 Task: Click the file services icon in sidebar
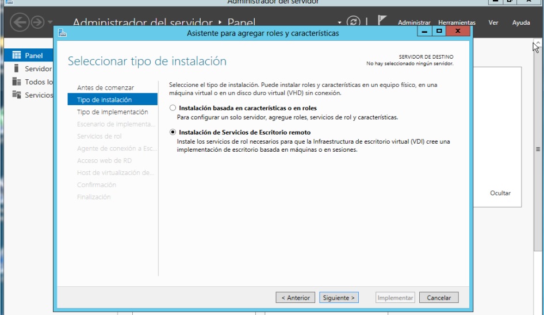pyautogui.click(x=17, y=95)
